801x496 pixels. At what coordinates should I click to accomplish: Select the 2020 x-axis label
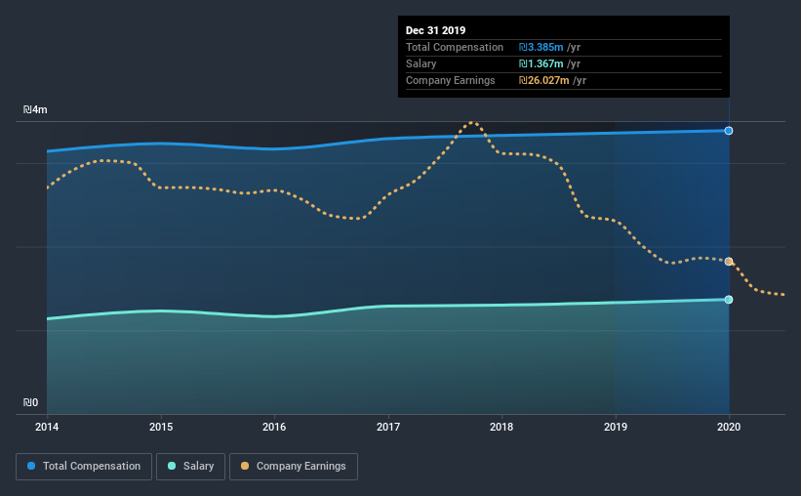tap(729, 427)
